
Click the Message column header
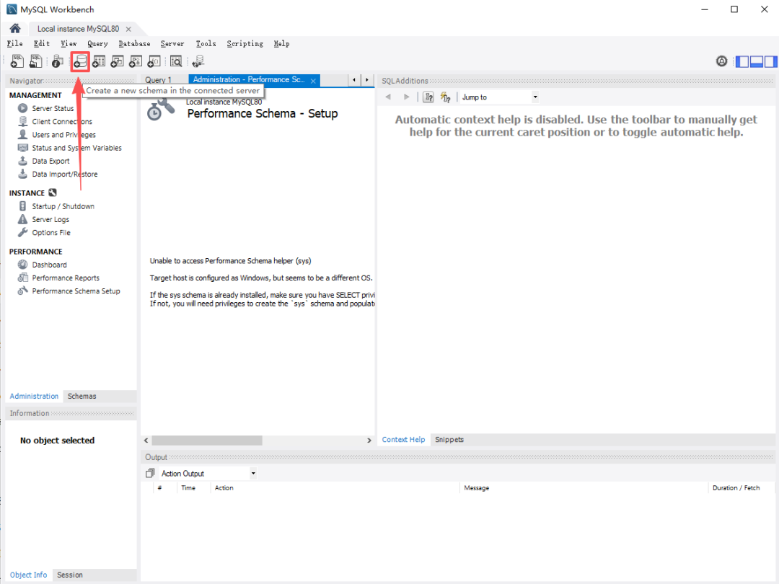point(584,488)
